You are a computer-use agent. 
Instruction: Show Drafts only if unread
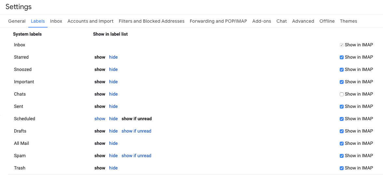136,131
